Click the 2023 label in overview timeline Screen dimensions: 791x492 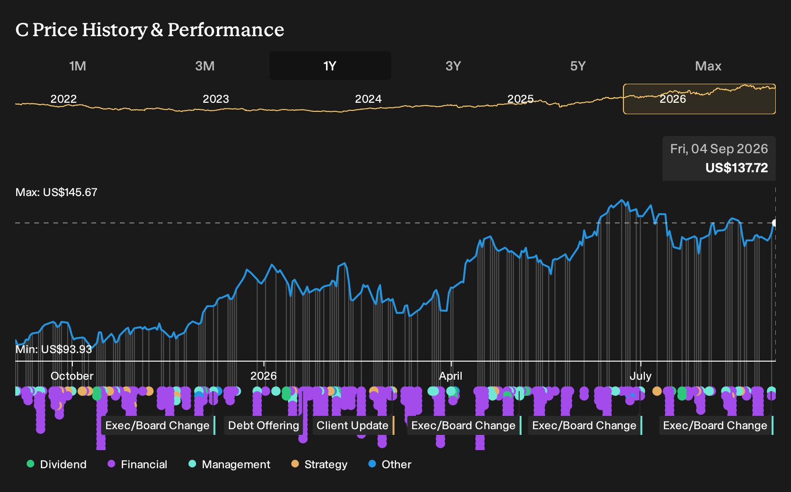[216, 99]
